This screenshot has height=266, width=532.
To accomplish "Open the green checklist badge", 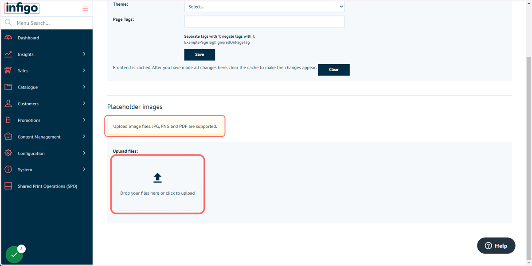I will 14,254.
